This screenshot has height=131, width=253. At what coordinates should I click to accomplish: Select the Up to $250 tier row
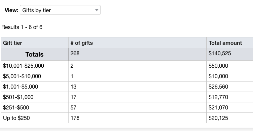[x=127, y=118]
